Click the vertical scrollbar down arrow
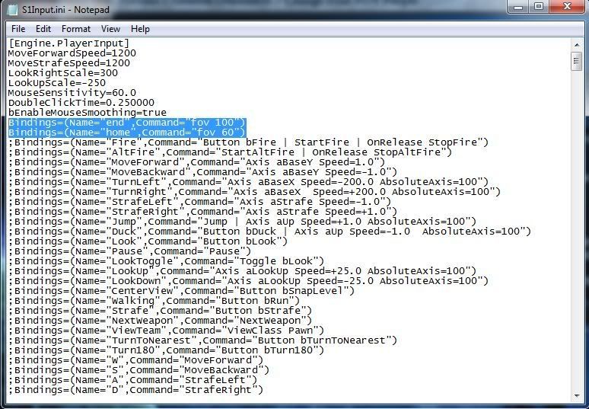Viewport: 589px width, 409px height. click(x=578, y=395)
